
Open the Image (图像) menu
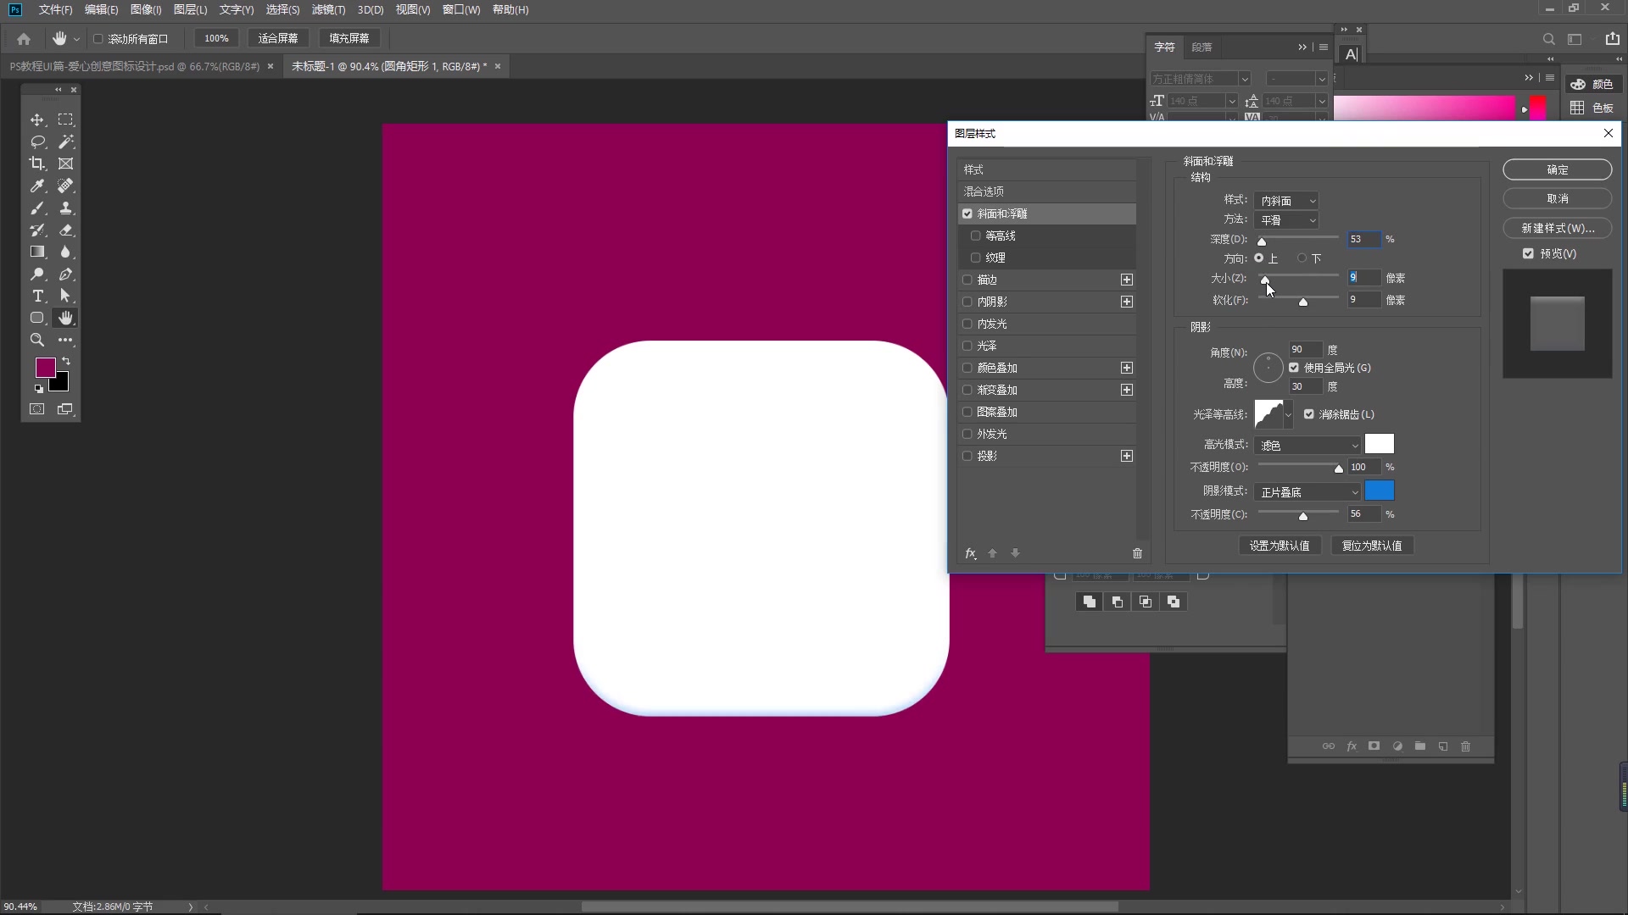(146, 9)
